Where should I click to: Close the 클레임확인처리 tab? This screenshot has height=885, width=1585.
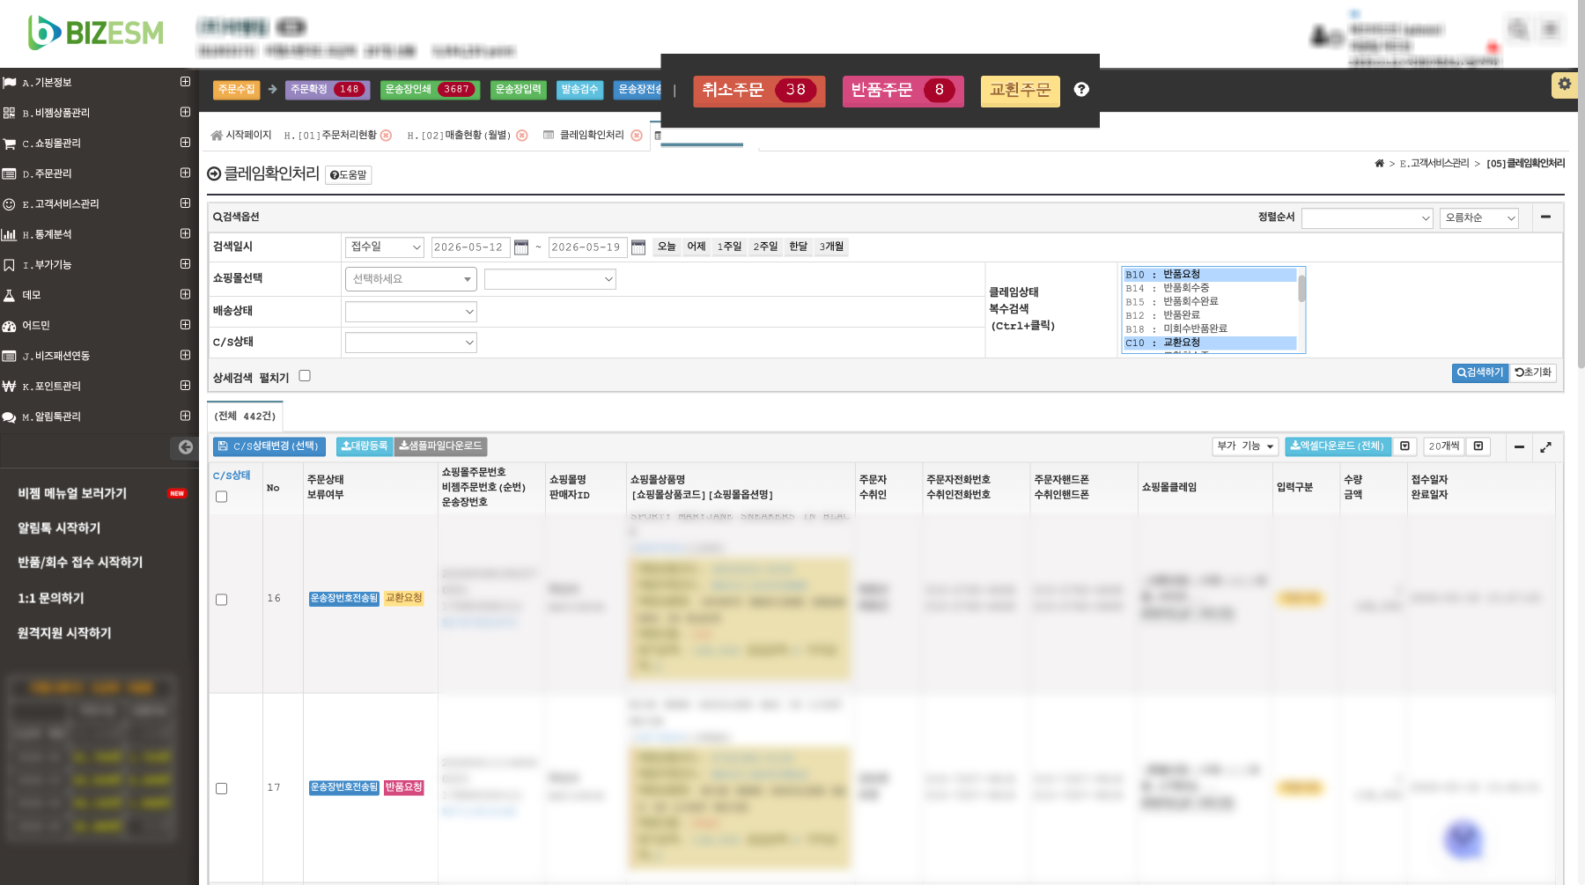tap(637, 136)
